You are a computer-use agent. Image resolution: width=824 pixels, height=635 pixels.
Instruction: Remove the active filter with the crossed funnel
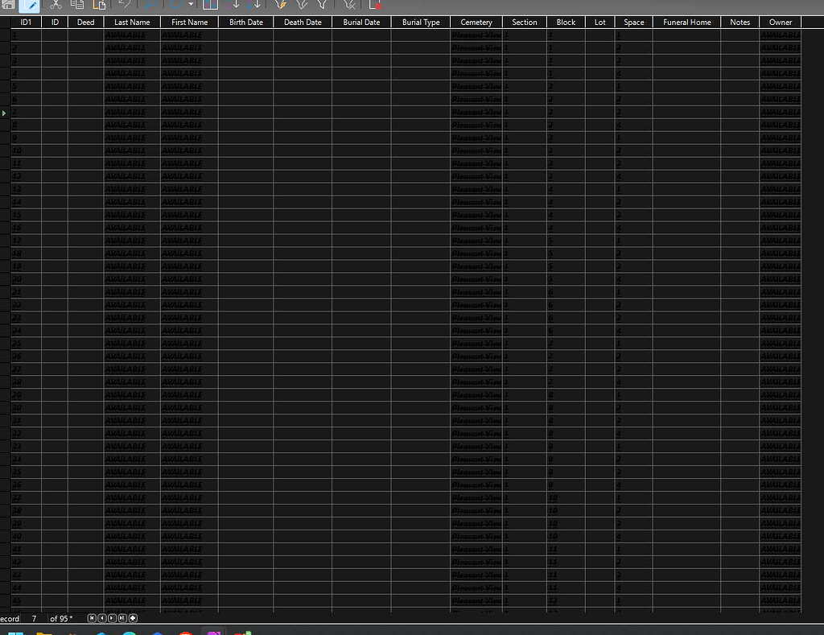pyautogui.click(x=349, y=5)
